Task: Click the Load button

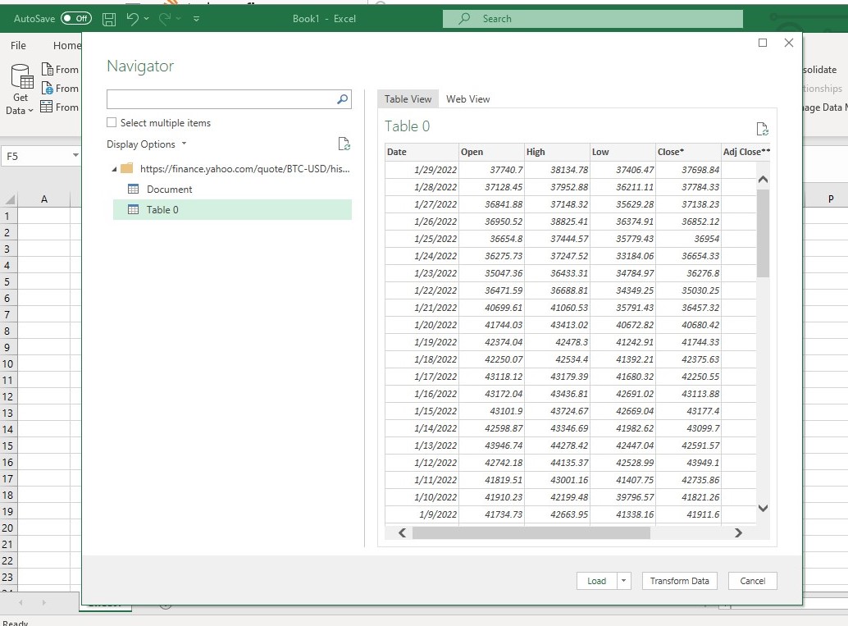Action: tap(596, 581)
